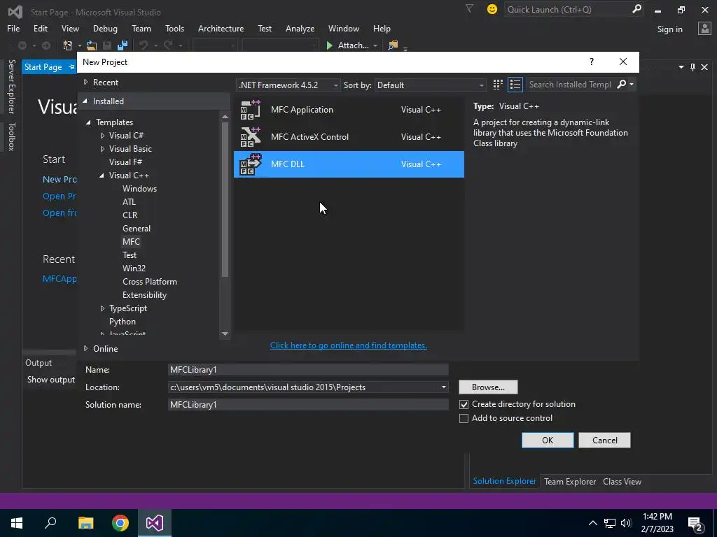This screenshot has width=717, height=537.
Task: Click the Undo toolbar icon
Action: coord(144,45)
